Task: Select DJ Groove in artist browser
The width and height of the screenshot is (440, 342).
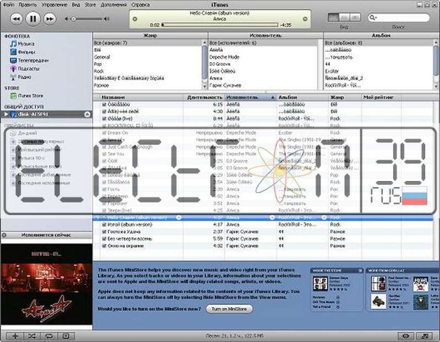Action: (220, 64)
